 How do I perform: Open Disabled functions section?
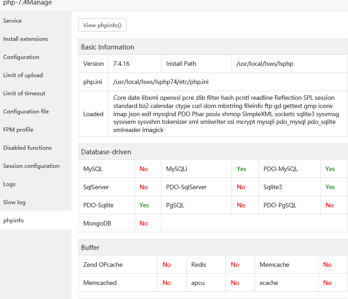(x=27, y=148)
